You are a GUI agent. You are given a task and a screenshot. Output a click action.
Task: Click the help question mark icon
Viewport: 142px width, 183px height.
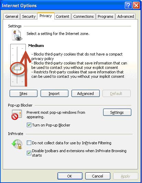128,5
